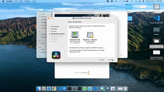Open Outlook from the Dock
Image resolution: width=164 pixels, height=92 pixels.
coord(95,89)
